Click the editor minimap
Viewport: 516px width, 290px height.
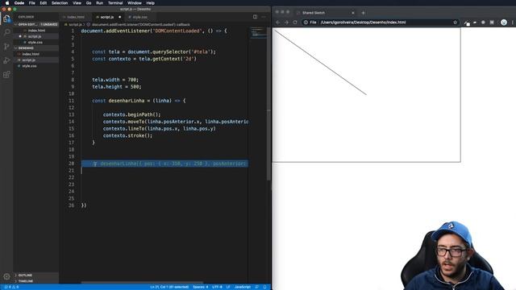point(259,33)
